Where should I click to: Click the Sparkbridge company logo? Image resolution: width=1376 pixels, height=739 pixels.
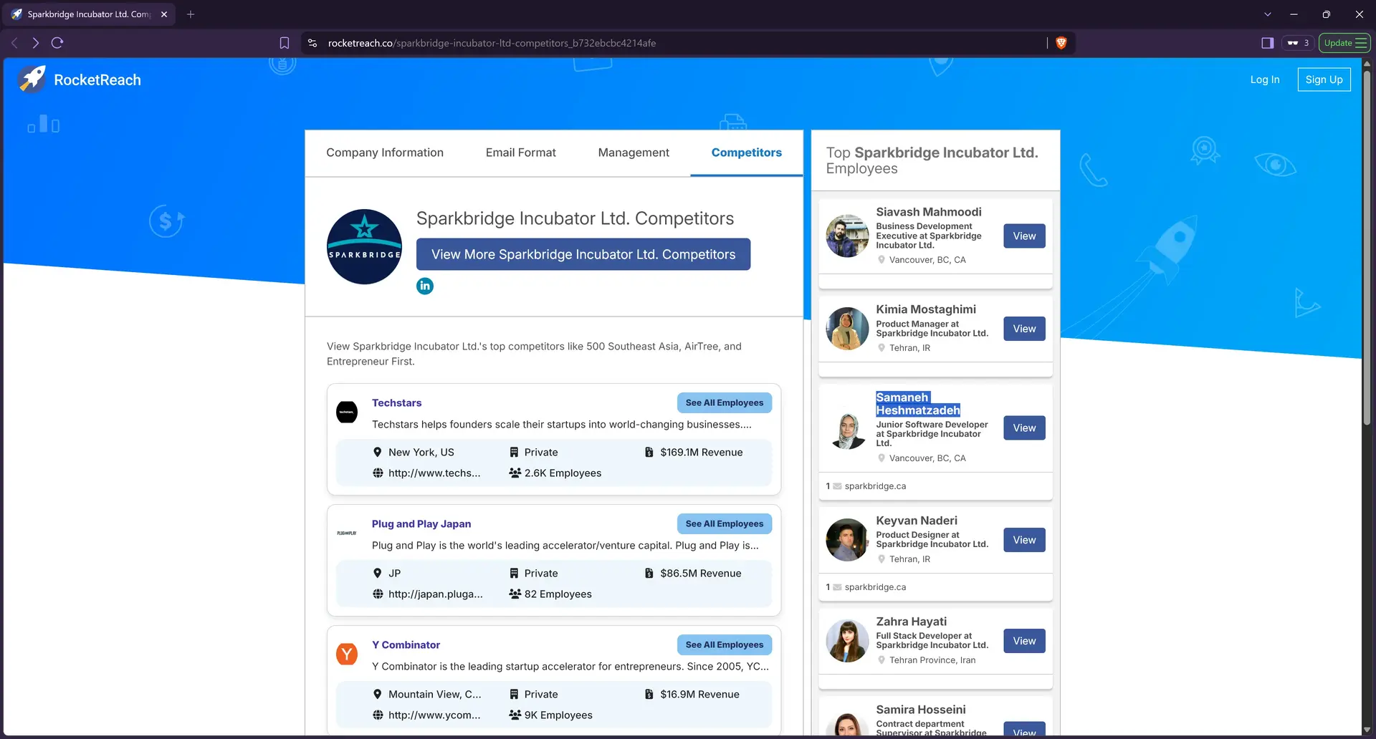click(364, 247)
